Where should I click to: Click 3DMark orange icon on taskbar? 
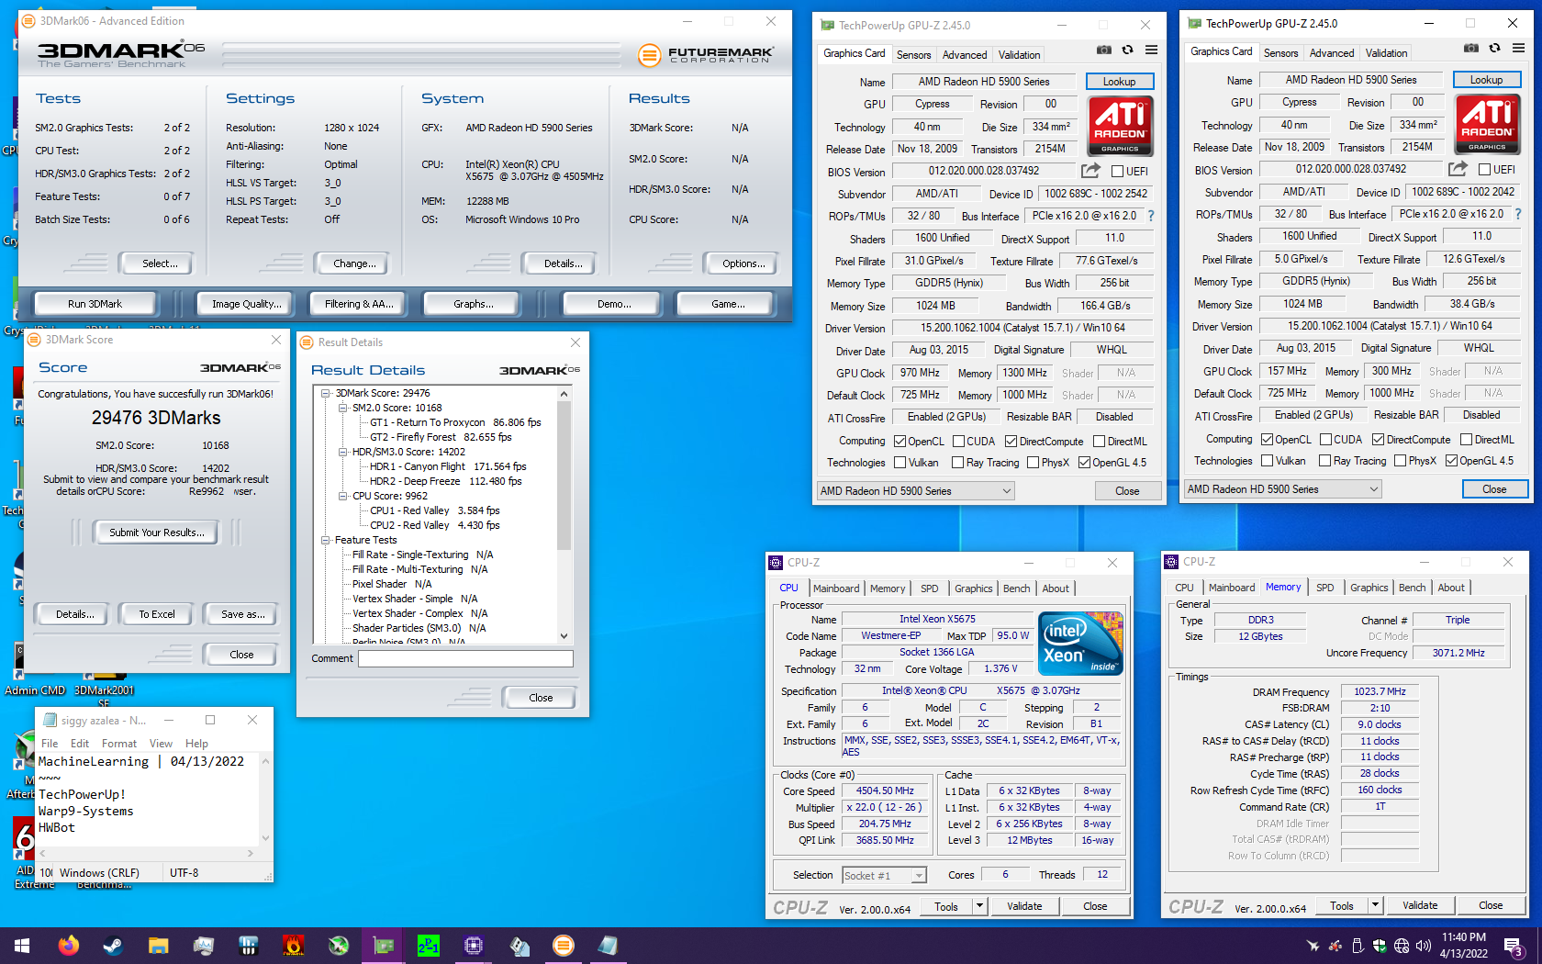(x=564, y=946)
